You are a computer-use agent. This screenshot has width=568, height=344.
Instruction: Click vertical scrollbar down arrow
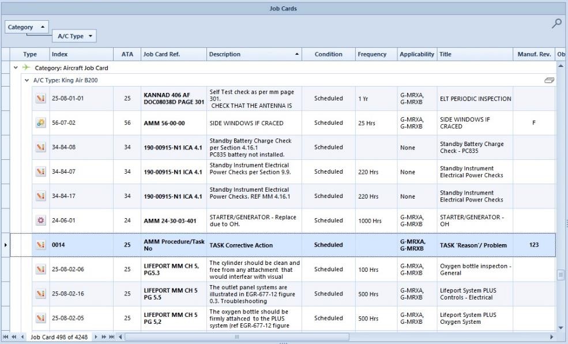click(561, 328)
